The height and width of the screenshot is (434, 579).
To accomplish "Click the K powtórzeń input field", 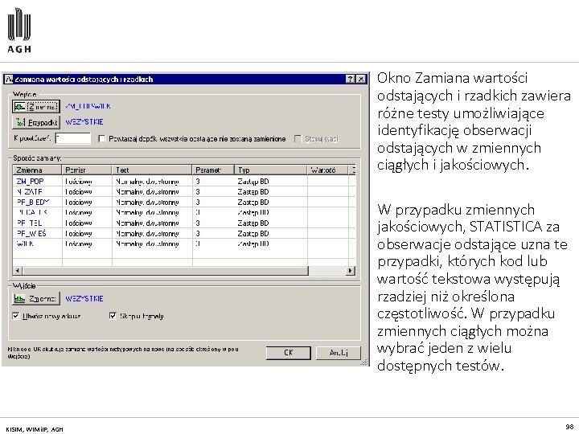I will coord(73,138).
